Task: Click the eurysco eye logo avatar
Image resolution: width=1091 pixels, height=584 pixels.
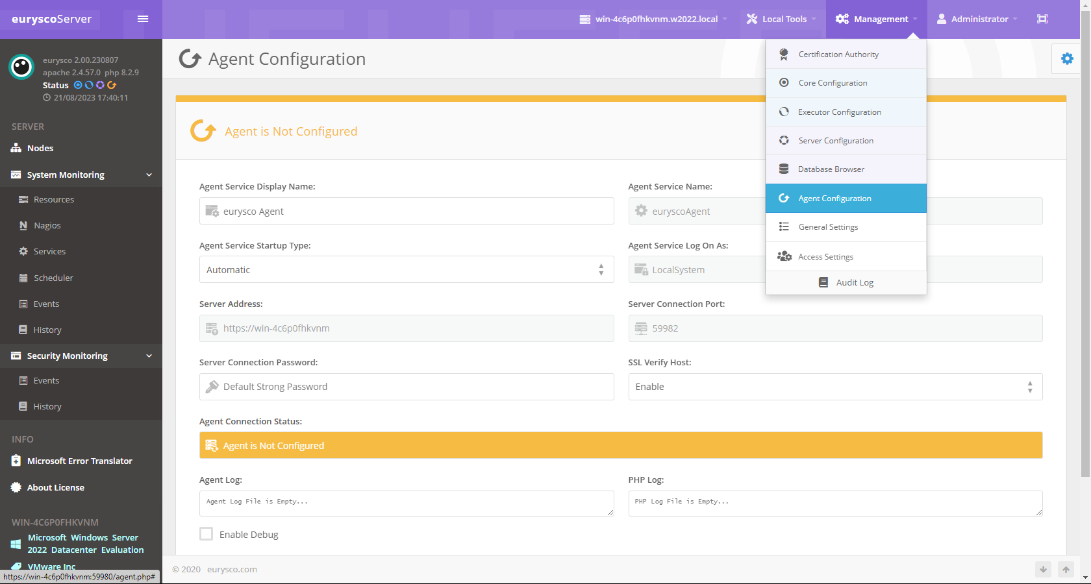Action: [21, 66]
